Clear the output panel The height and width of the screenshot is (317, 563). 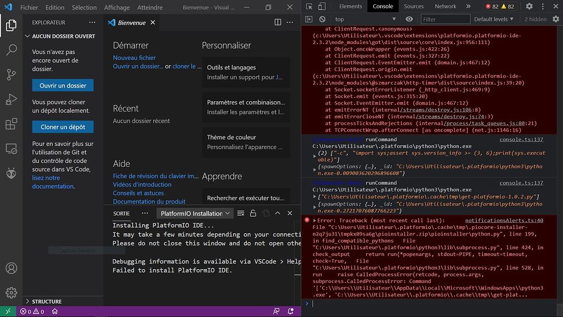[241, 213]
